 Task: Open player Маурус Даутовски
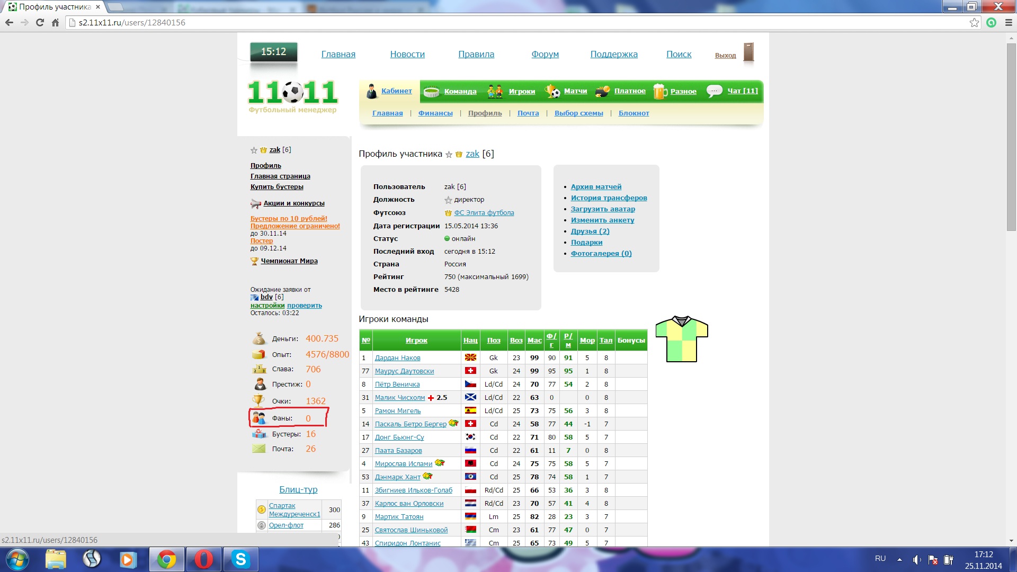coord(404,371)
